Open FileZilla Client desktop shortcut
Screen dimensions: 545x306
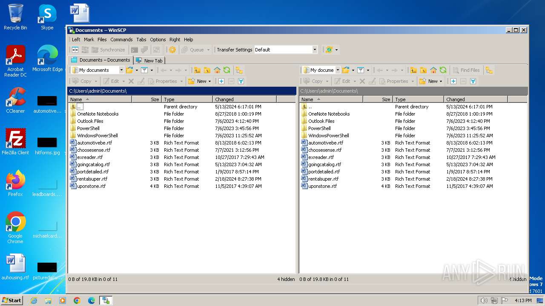point(15,142)
